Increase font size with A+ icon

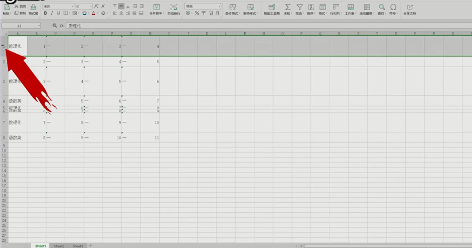tap(97, 6)
